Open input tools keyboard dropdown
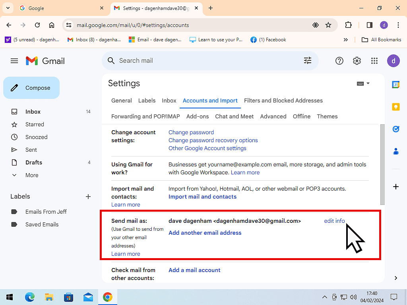The image size is (407, 305). coord(363,83)
